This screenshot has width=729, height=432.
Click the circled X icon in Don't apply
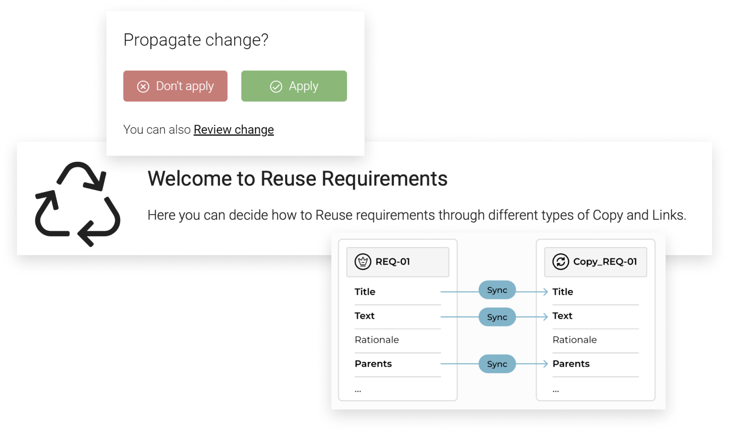coord(143,86)
